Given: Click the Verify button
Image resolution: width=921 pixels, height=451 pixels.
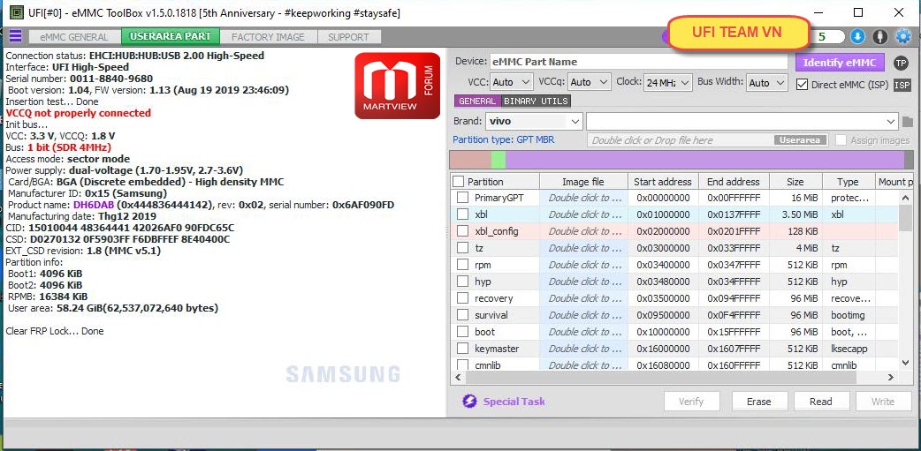Looking at the screenshot, I should [x=691, y=402].
